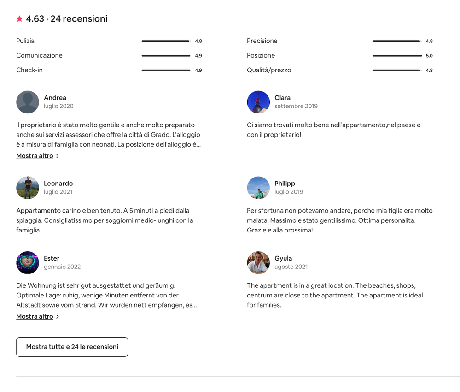The width and height of the screenshot is (460, 392).
Task: Click chevron arrow beside Ester's Mostra altro
Action: (58, 317)
